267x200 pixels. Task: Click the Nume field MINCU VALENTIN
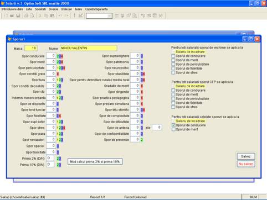[x=89, y=48]
